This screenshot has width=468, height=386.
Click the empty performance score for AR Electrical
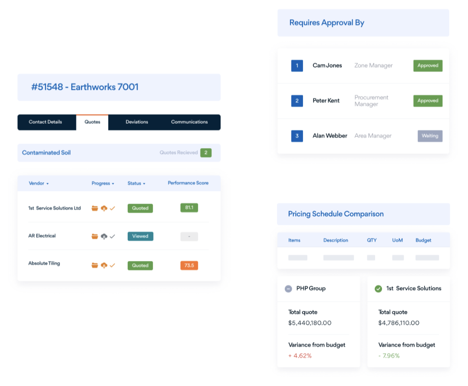pos(189,237)
